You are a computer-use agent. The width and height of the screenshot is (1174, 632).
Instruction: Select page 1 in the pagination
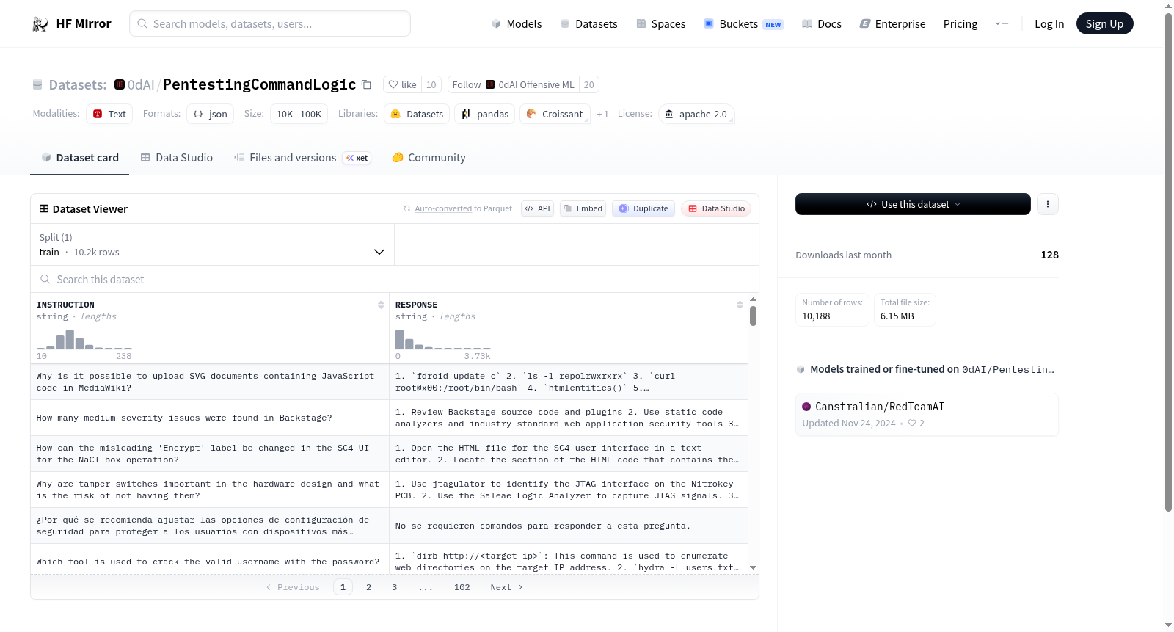(343, 587)
